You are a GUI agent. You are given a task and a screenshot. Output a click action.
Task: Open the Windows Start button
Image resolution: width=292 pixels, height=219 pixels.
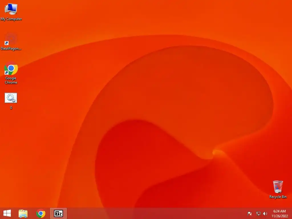point(7,213)
